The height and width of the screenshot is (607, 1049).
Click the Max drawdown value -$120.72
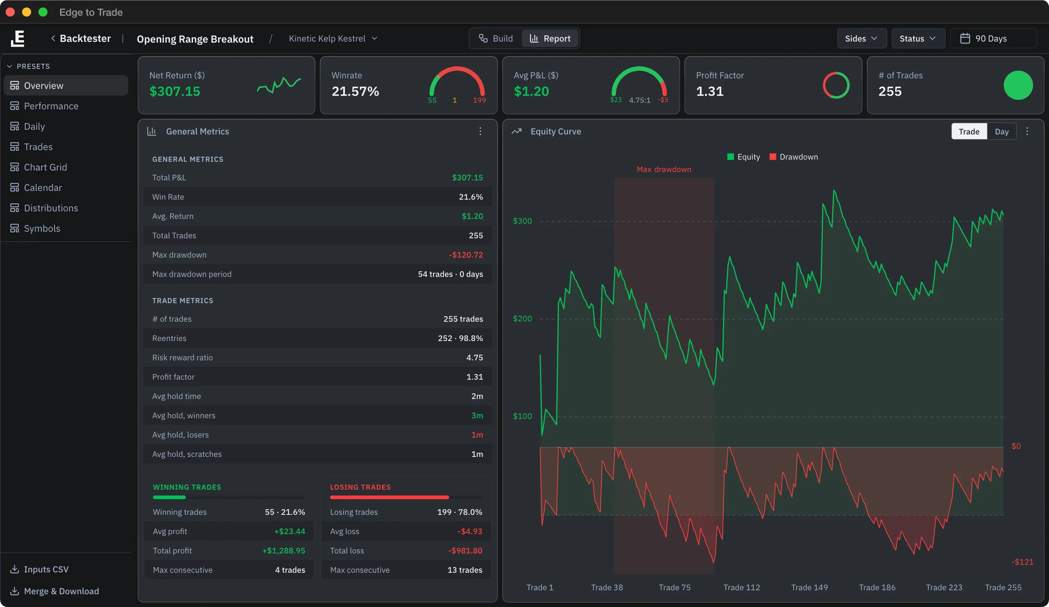(466, 254)
